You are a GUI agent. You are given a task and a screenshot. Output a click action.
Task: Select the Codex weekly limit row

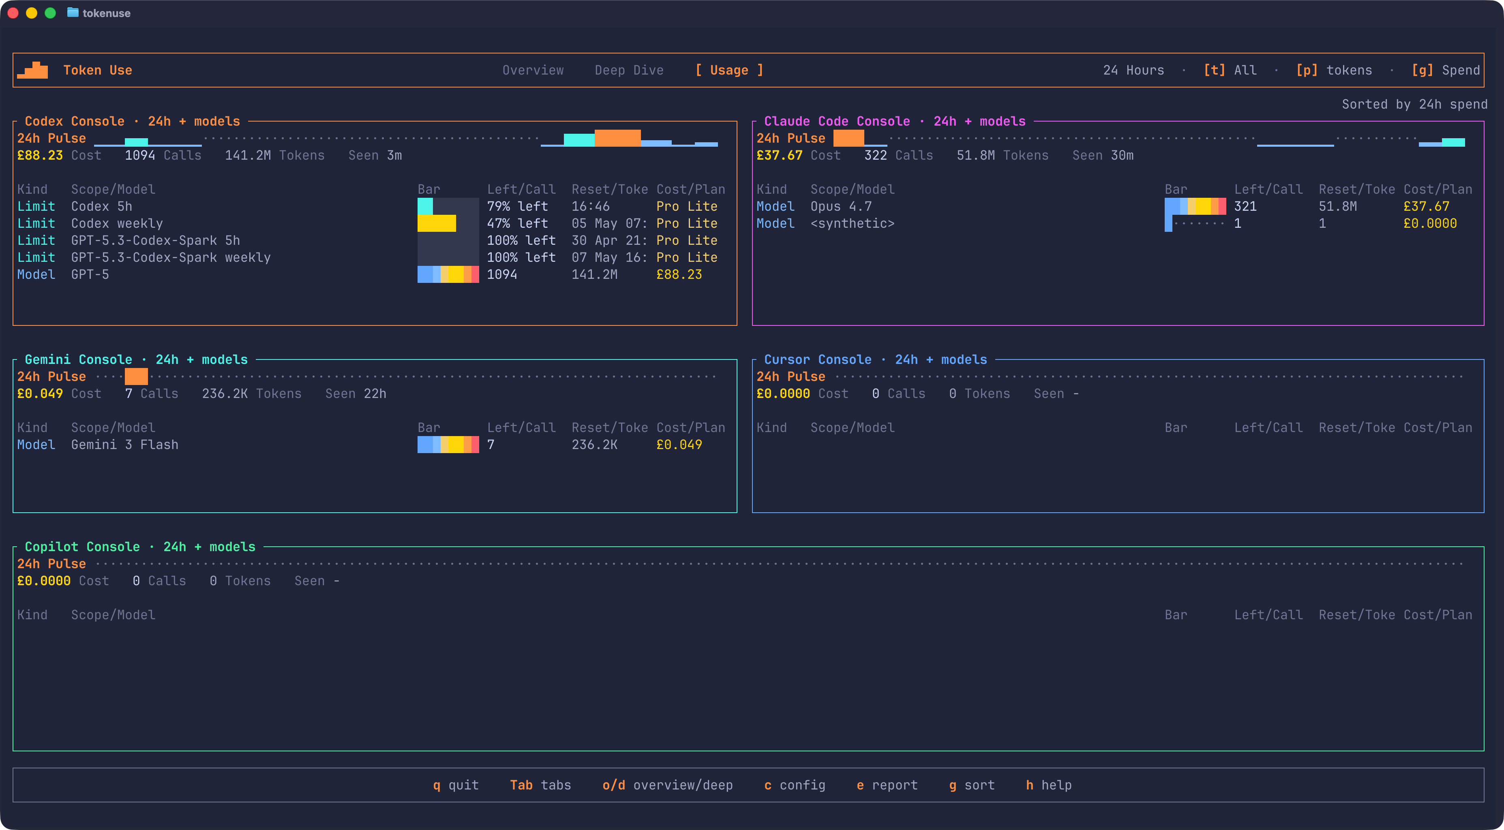pyautogui.click(x=371, y=223)
